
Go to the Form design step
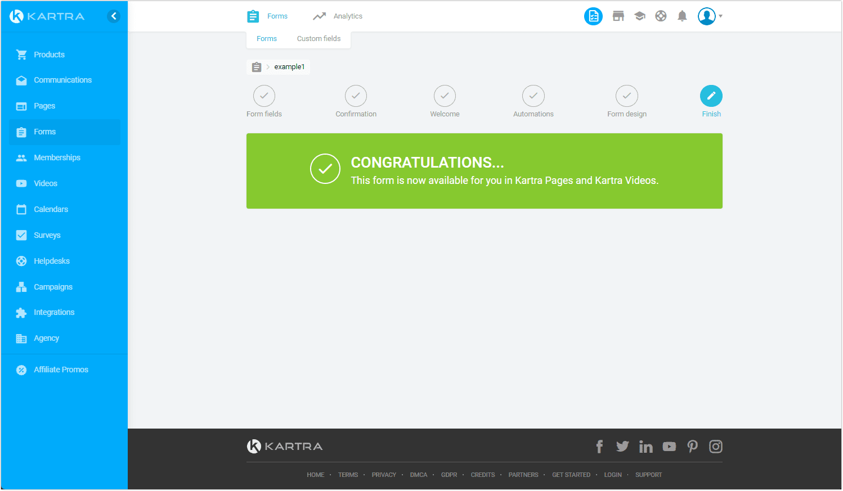click(x=627, y=101)
